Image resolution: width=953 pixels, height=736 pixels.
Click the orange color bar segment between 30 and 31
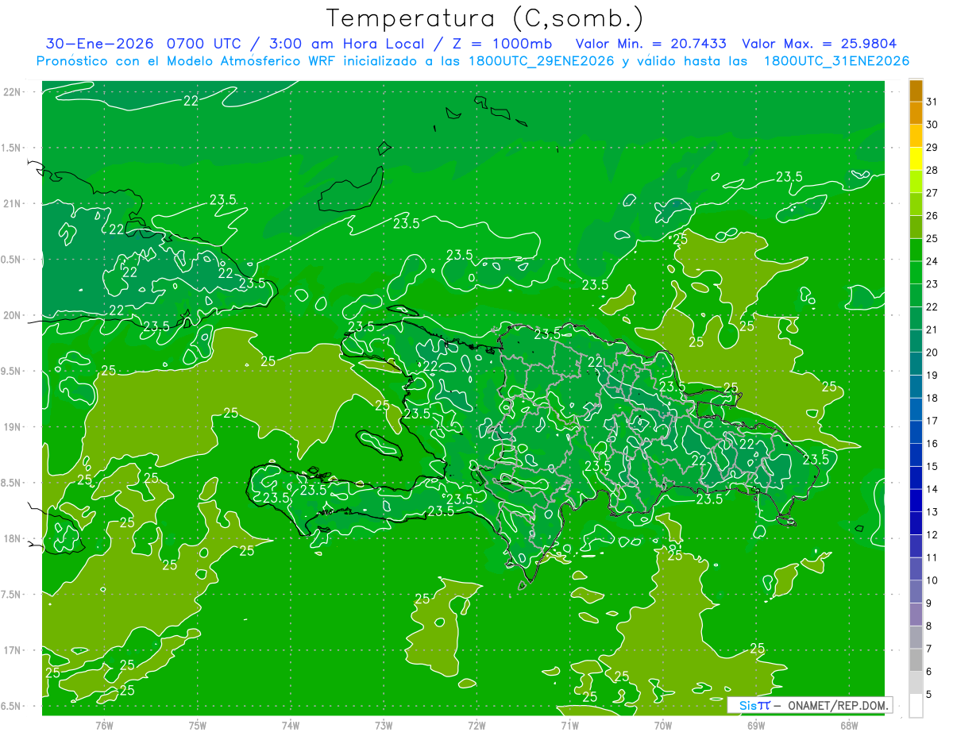tap(916, 113)
